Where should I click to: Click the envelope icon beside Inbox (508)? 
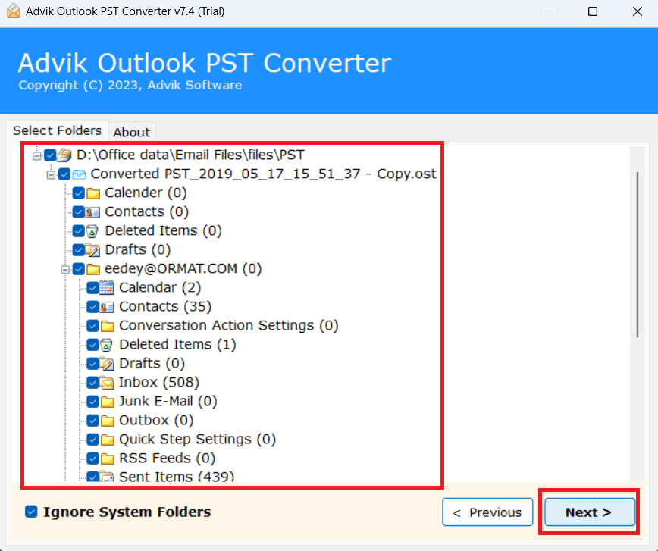tap(108, 383)
